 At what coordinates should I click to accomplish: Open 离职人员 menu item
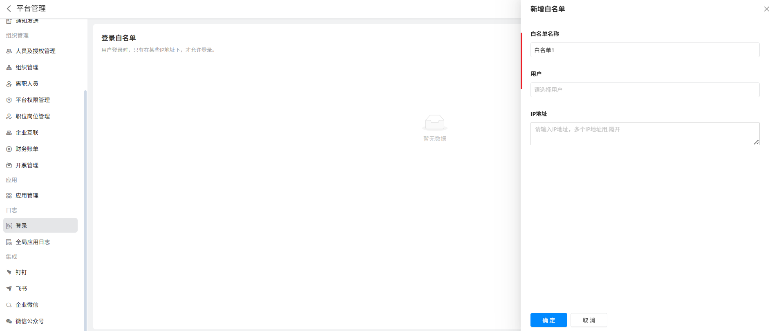pyautogui.click(x=27, y=84)
